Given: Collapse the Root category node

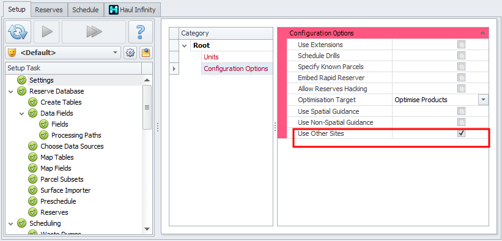Looking at the screenshot, I should 185,45.
